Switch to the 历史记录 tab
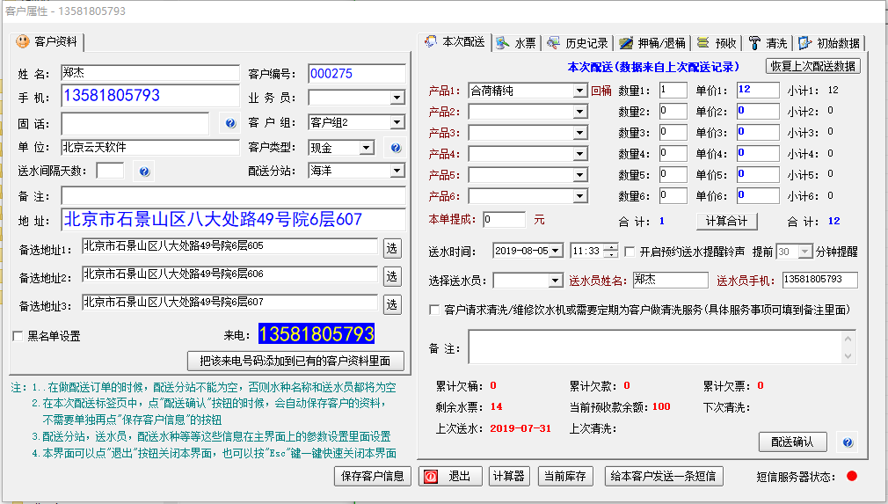This screenshot has width=888, height=504. pyautogui.click(x=578, y=43)
